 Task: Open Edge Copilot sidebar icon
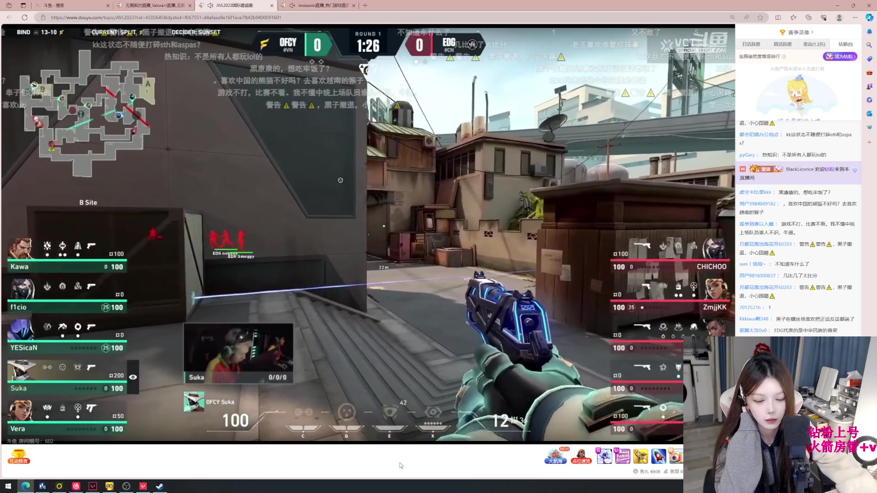(869, 17)
